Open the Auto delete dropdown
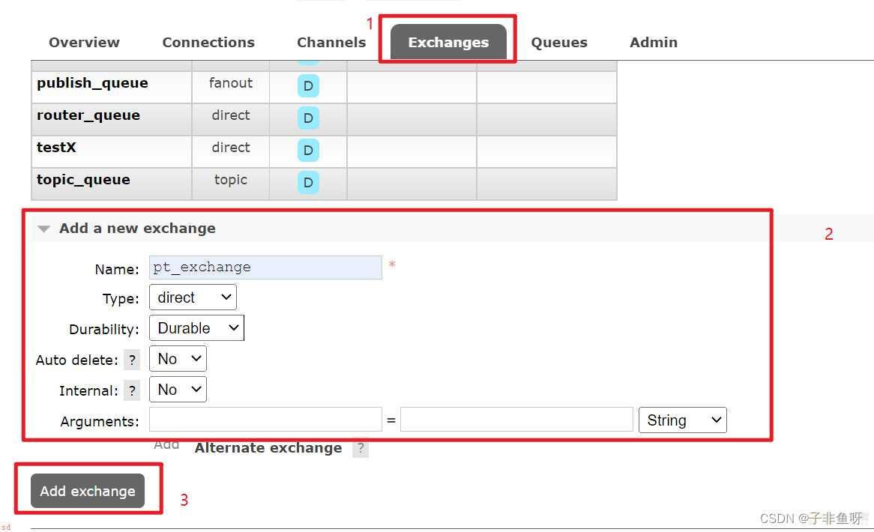 178,359
